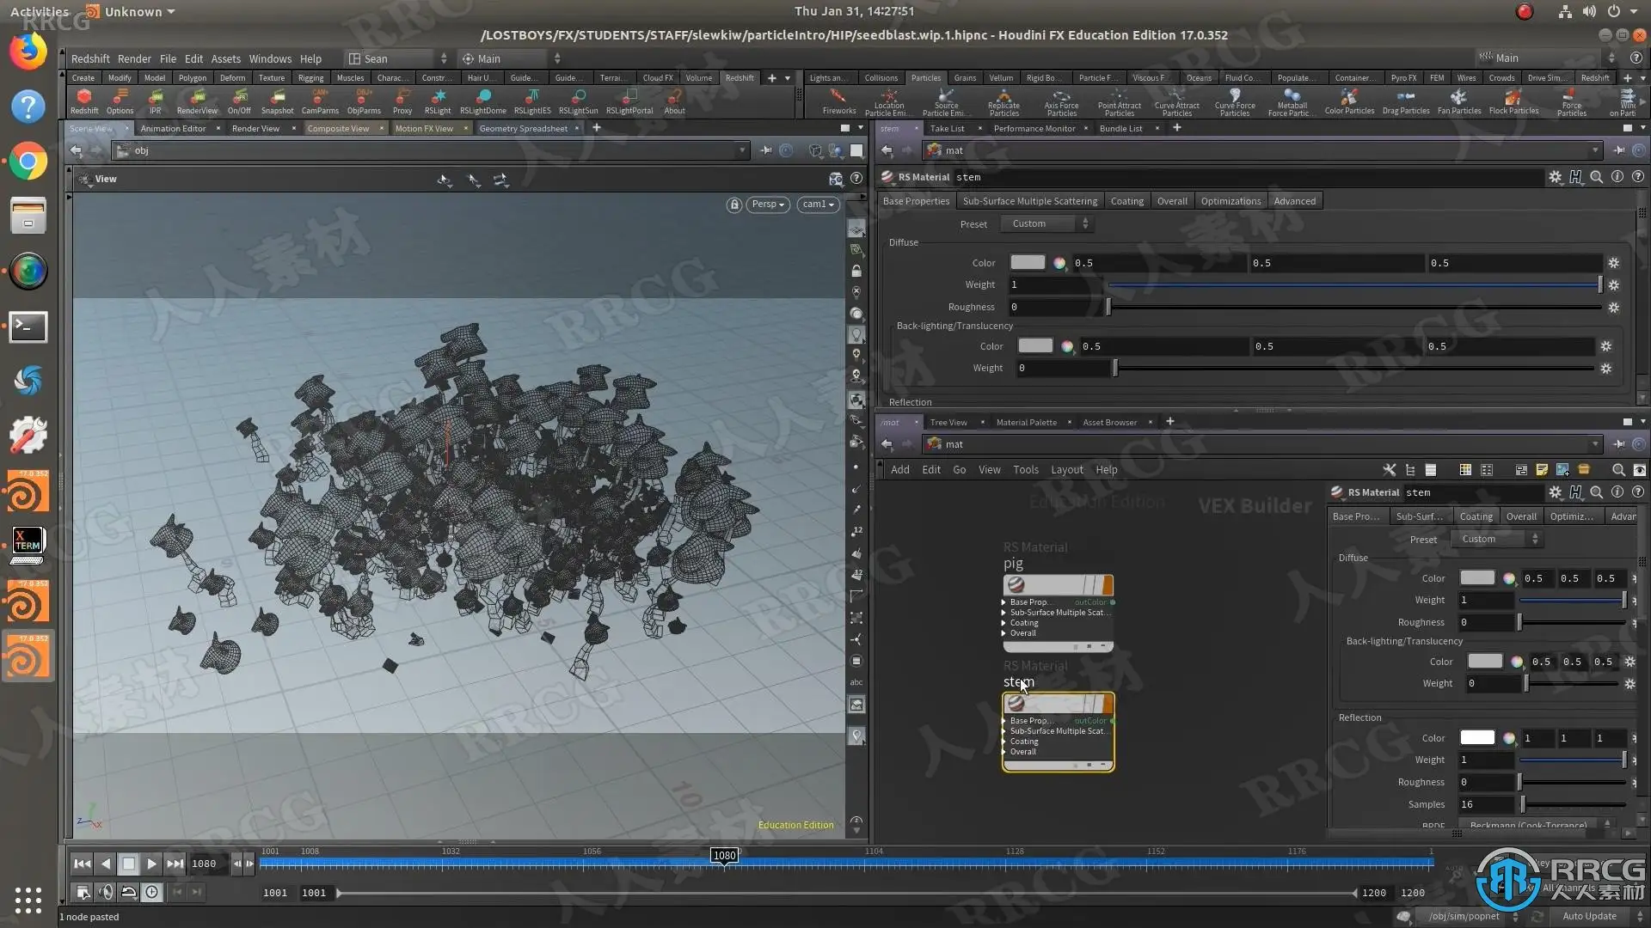Jump to the first frame

82,864
